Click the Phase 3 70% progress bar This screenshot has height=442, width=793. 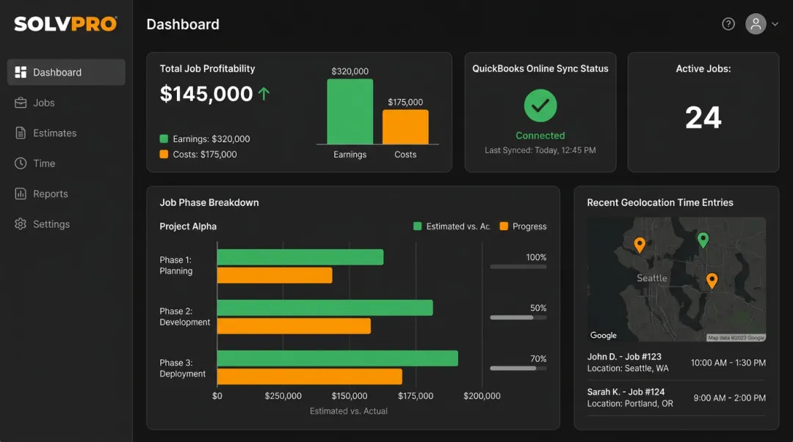[x=518, y=368]
